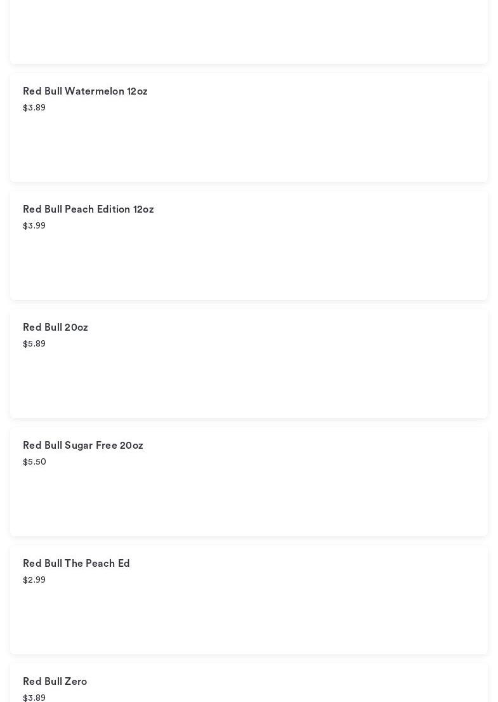Select the Red Bull Peach Edition 12oz title

click(x=88, y=209)
